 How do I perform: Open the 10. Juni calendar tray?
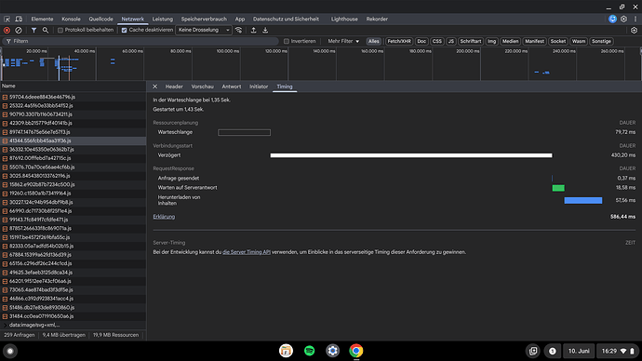pyautogui.click(x=579, y=351)
